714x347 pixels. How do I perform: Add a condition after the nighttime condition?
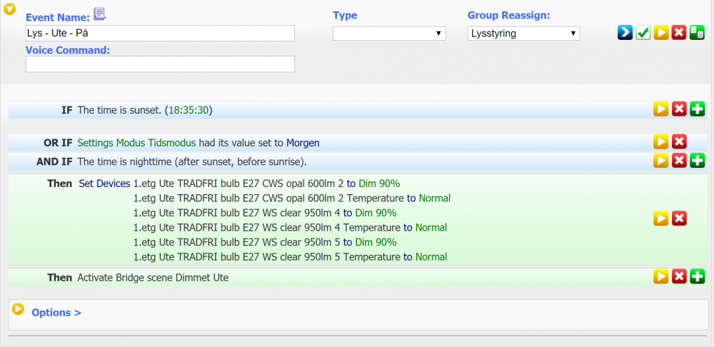click(697, 161)
